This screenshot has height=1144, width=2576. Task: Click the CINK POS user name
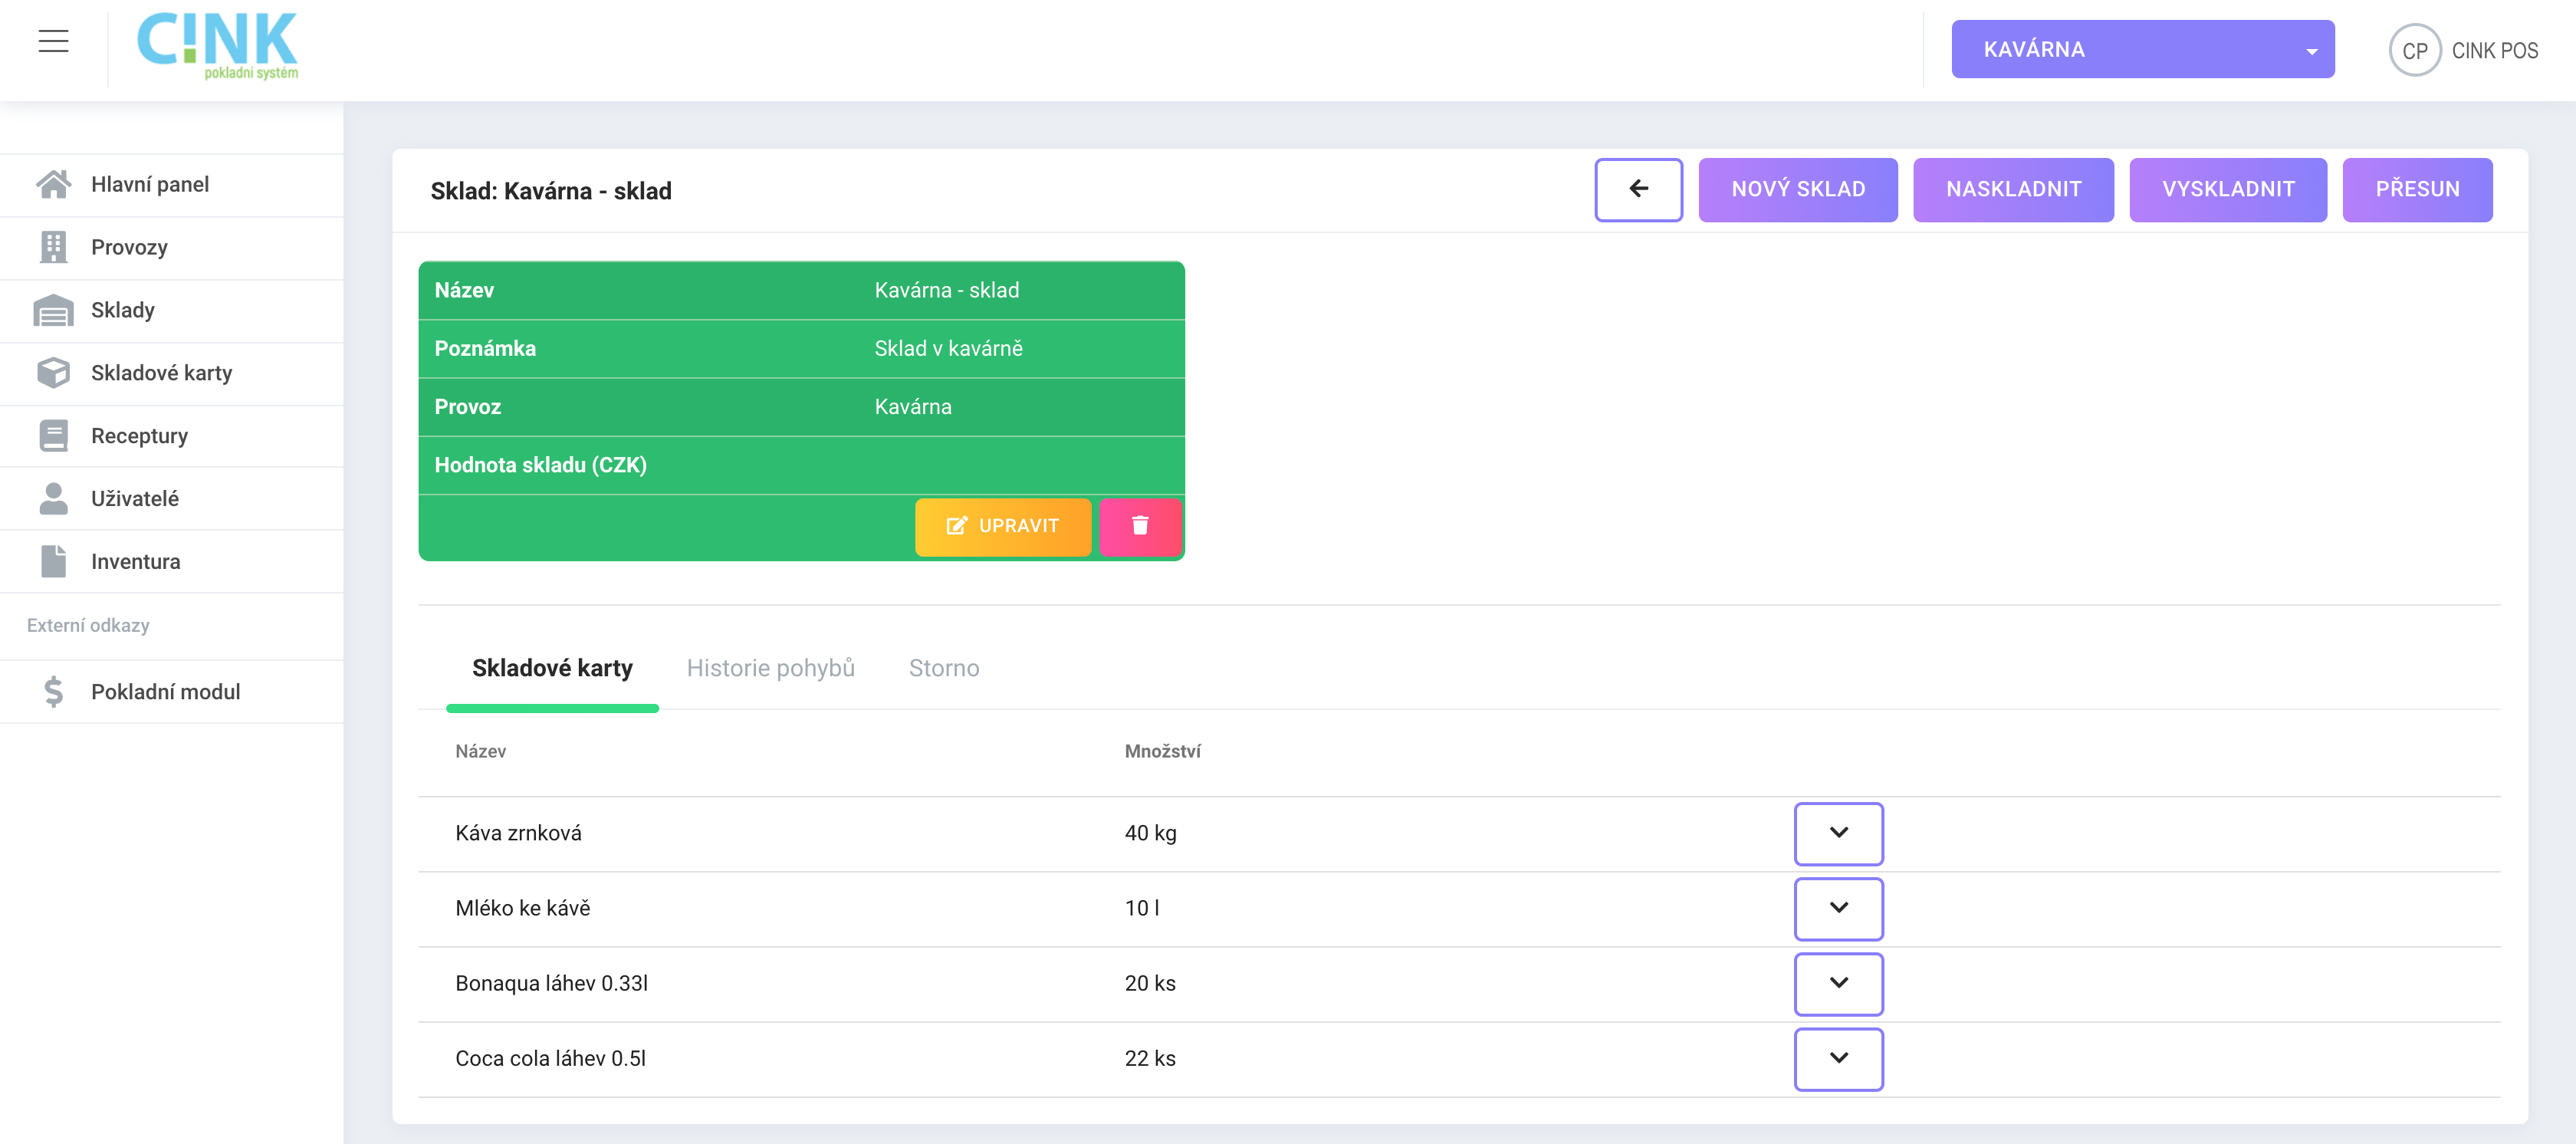click(x=2494, y=51)
